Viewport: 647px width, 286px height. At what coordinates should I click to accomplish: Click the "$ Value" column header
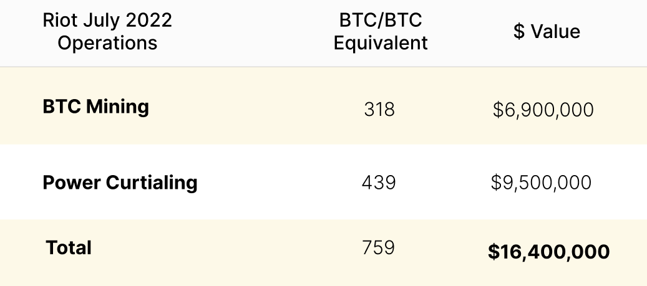[547, 32]
